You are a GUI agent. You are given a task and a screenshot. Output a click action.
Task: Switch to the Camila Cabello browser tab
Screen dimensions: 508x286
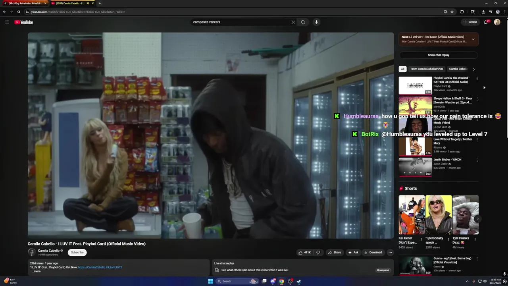[72, 3]
